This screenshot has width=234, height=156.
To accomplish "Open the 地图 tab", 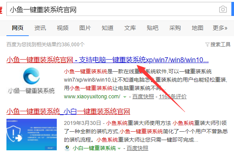I will pyautogui.click(x=197, y=28).
